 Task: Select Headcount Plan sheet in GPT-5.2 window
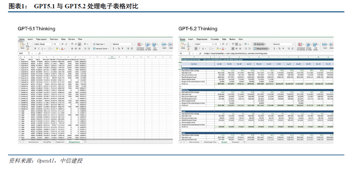click(210, 142)
